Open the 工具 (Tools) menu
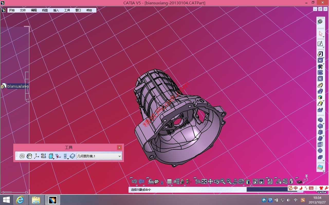The image size is (329, 205). coord(67,10)
